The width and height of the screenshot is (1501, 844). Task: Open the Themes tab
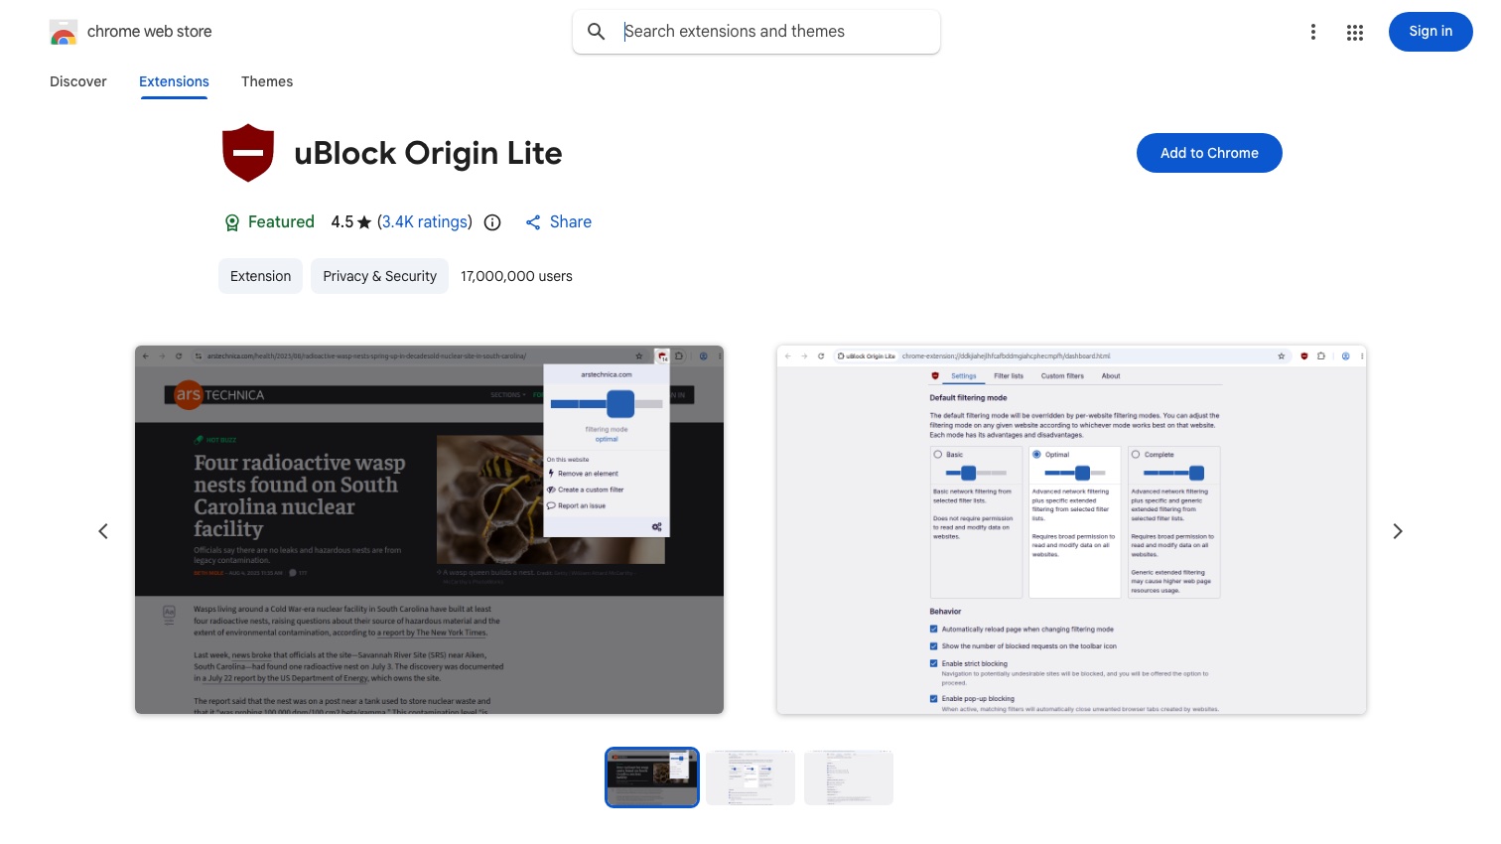coord(267,81)
